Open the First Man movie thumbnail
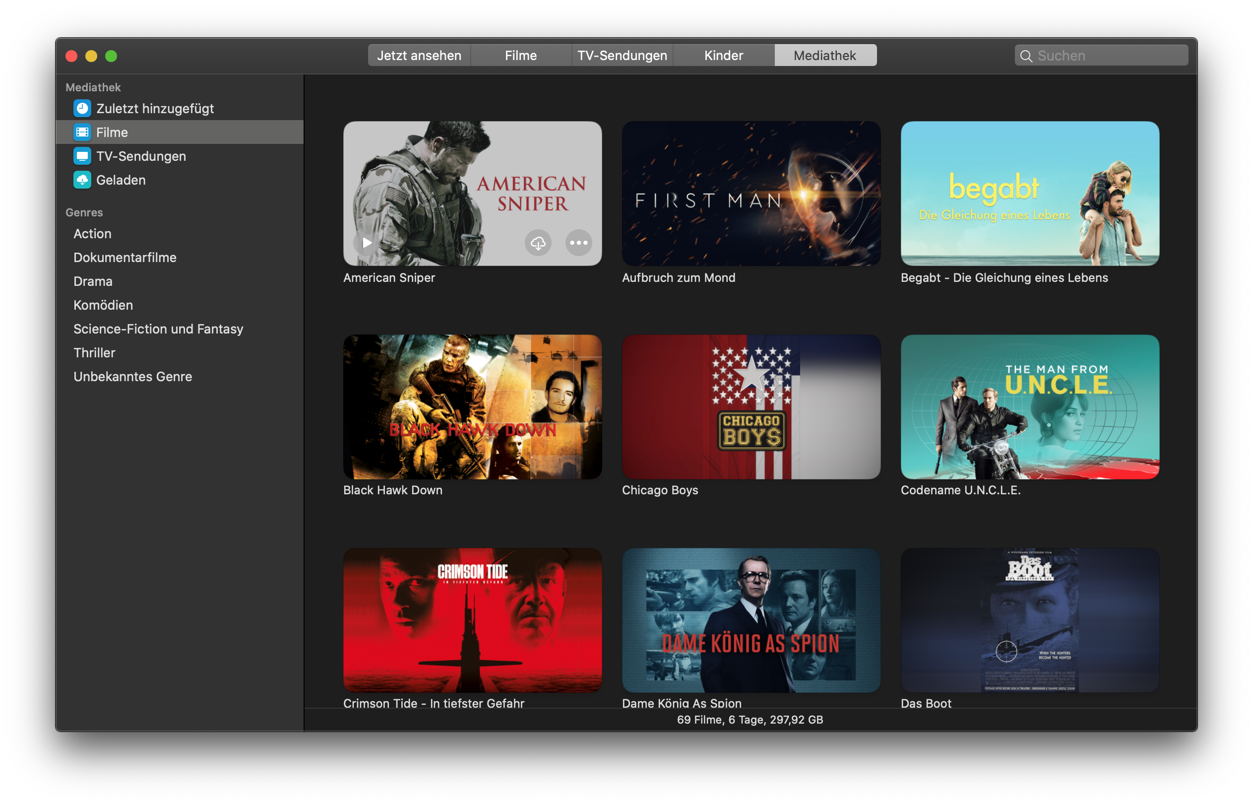1253x805 pixels. [x=751, y=194]
